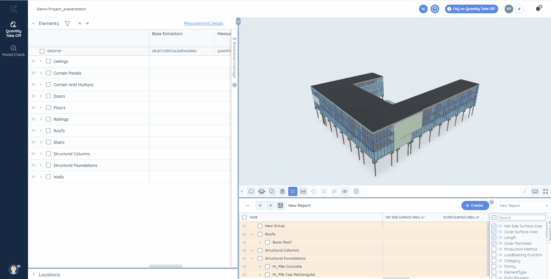The width and height of the screenshot is (551, 279).
Task: Switch to the Model Check module
Action: click(x=14, y=51)
